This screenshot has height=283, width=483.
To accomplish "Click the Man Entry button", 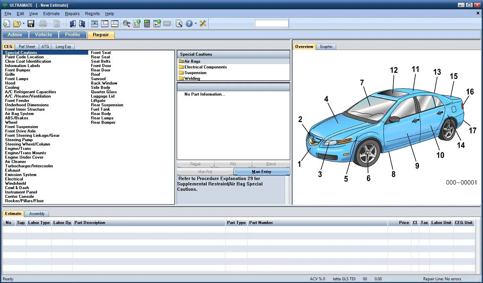I will 262,171.
